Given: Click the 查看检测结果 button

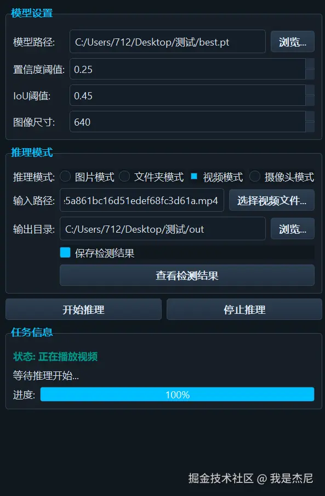Looking at the screenshot, I should (187, 275).
